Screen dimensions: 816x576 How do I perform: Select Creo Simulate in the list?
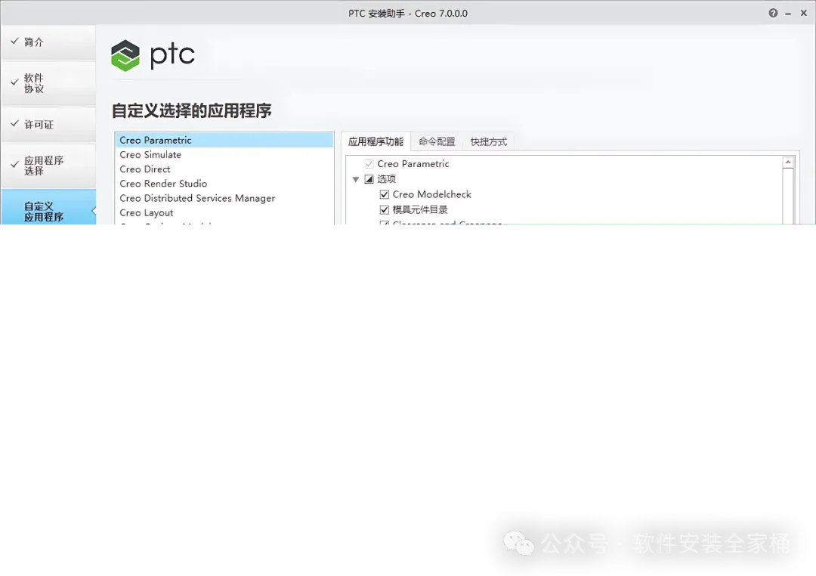tap(224, 155)
